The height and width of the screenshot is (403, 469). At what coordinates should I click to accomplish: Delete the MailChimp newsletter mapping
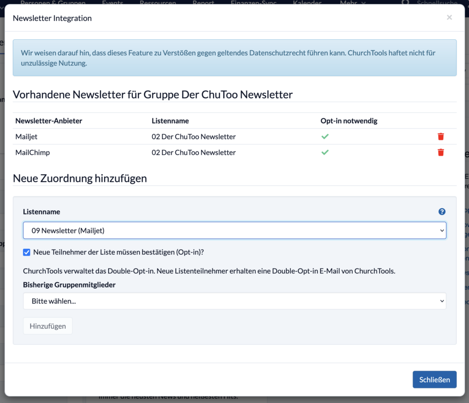coord(441,152)
